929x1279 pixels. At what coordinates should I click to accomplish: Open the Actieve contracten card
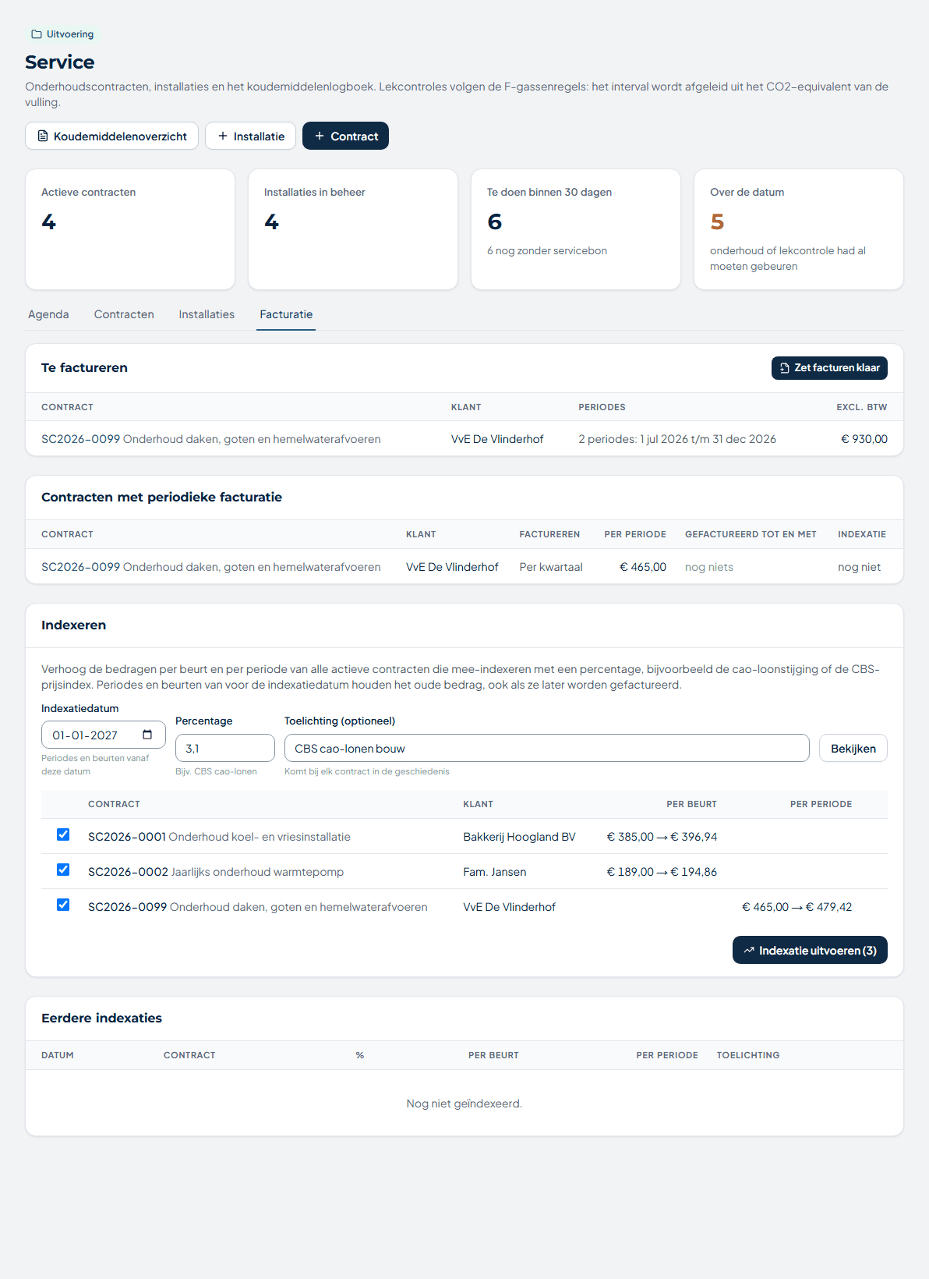[x=130, y=229]
